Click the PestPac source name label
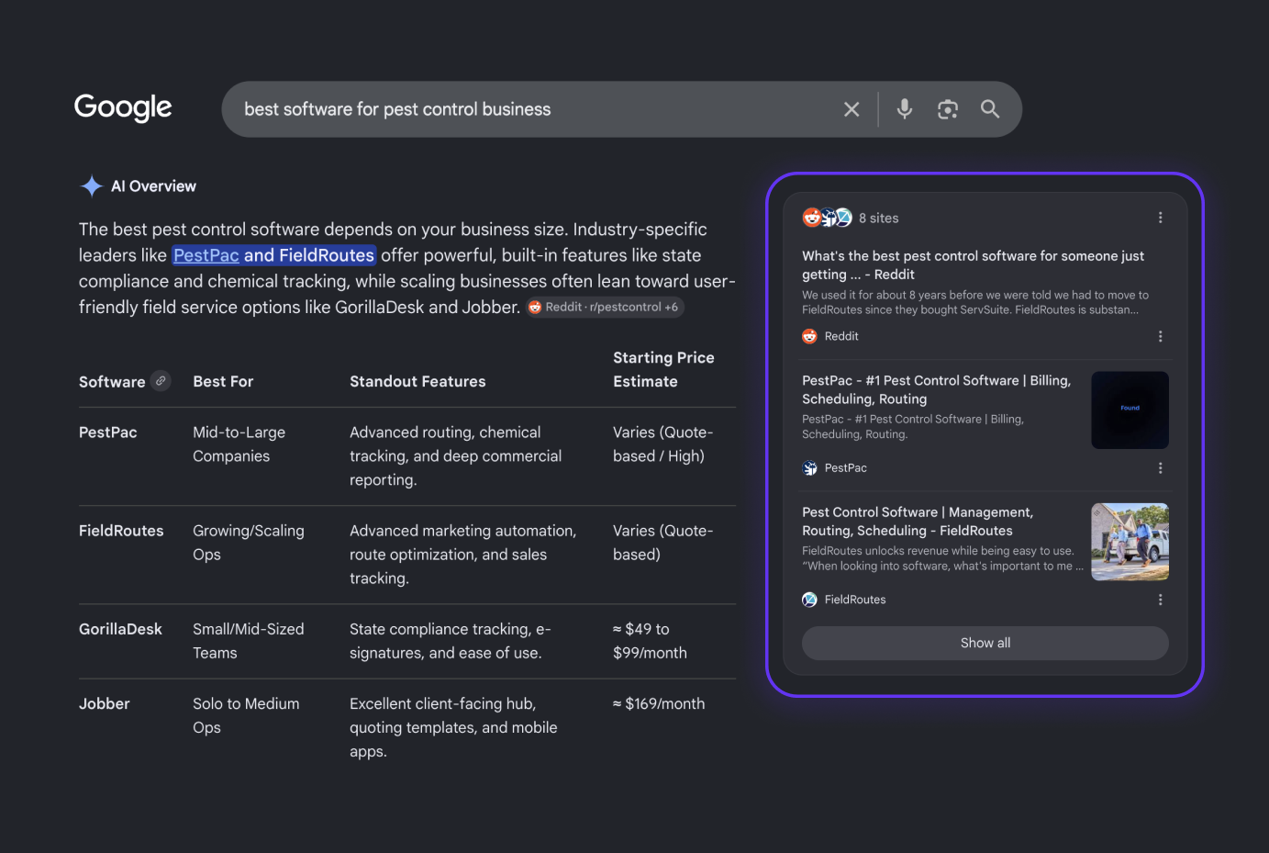 pos(846,468)
